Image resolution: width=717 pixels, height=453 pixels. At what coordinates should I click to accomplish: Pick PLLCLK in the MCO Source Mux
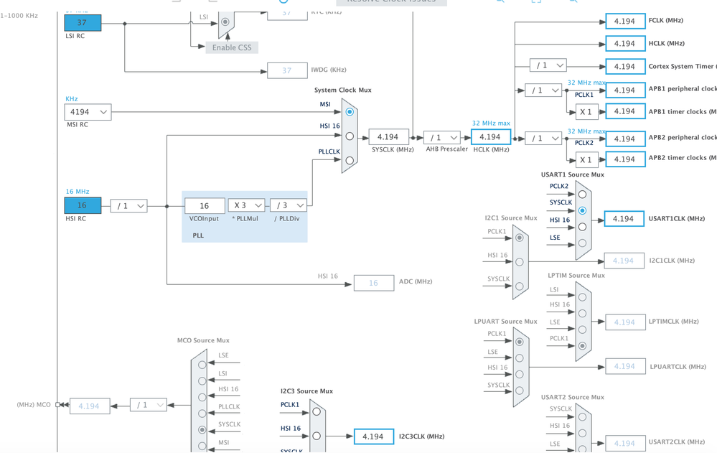coord(202,414)
